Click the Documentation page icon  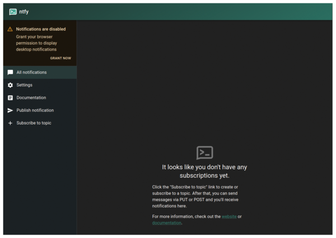[10, 98]
